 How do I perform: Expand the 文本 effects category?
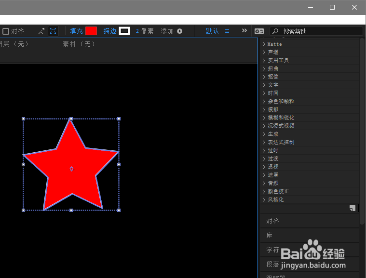click(x=264, y=85)
